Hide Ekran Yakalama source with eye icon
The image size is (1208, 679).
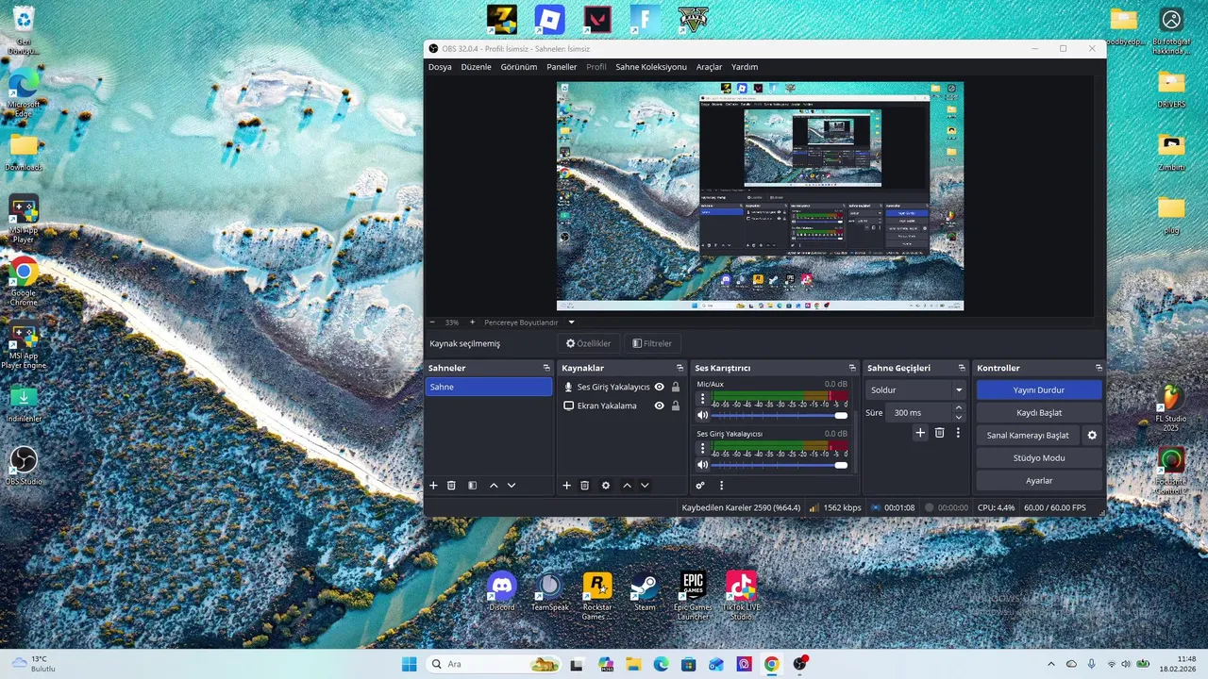pos(659,406)
